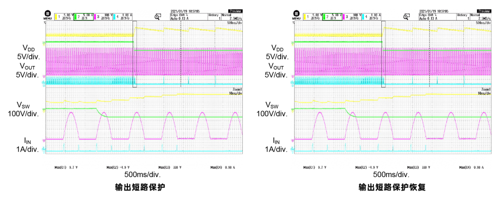Select channel 2 (5.00 V) on the left scope

(84, 17)
